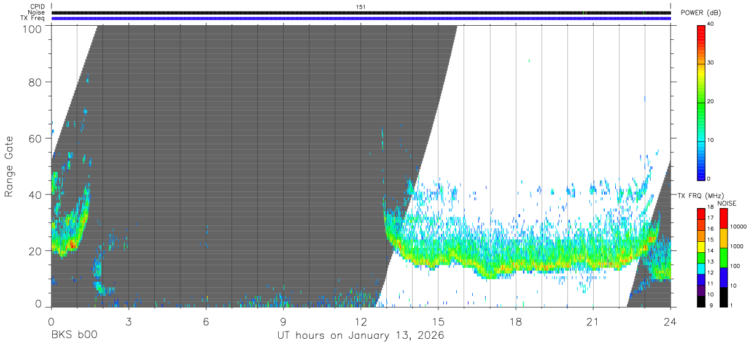Viewport: 754px width, 348px height.
Task: Click the CPID value '151'
Action: pyautogui.click(x=360, y=7)
